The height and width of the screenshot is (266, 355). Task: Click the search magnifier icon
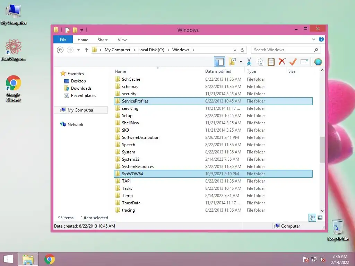tap(316, 50)
